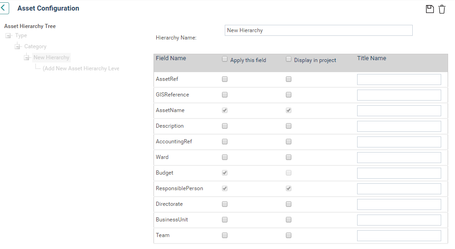This screenshot has width=455, height=249.
Task: Click the save disk icon
Action: (430, 9)
